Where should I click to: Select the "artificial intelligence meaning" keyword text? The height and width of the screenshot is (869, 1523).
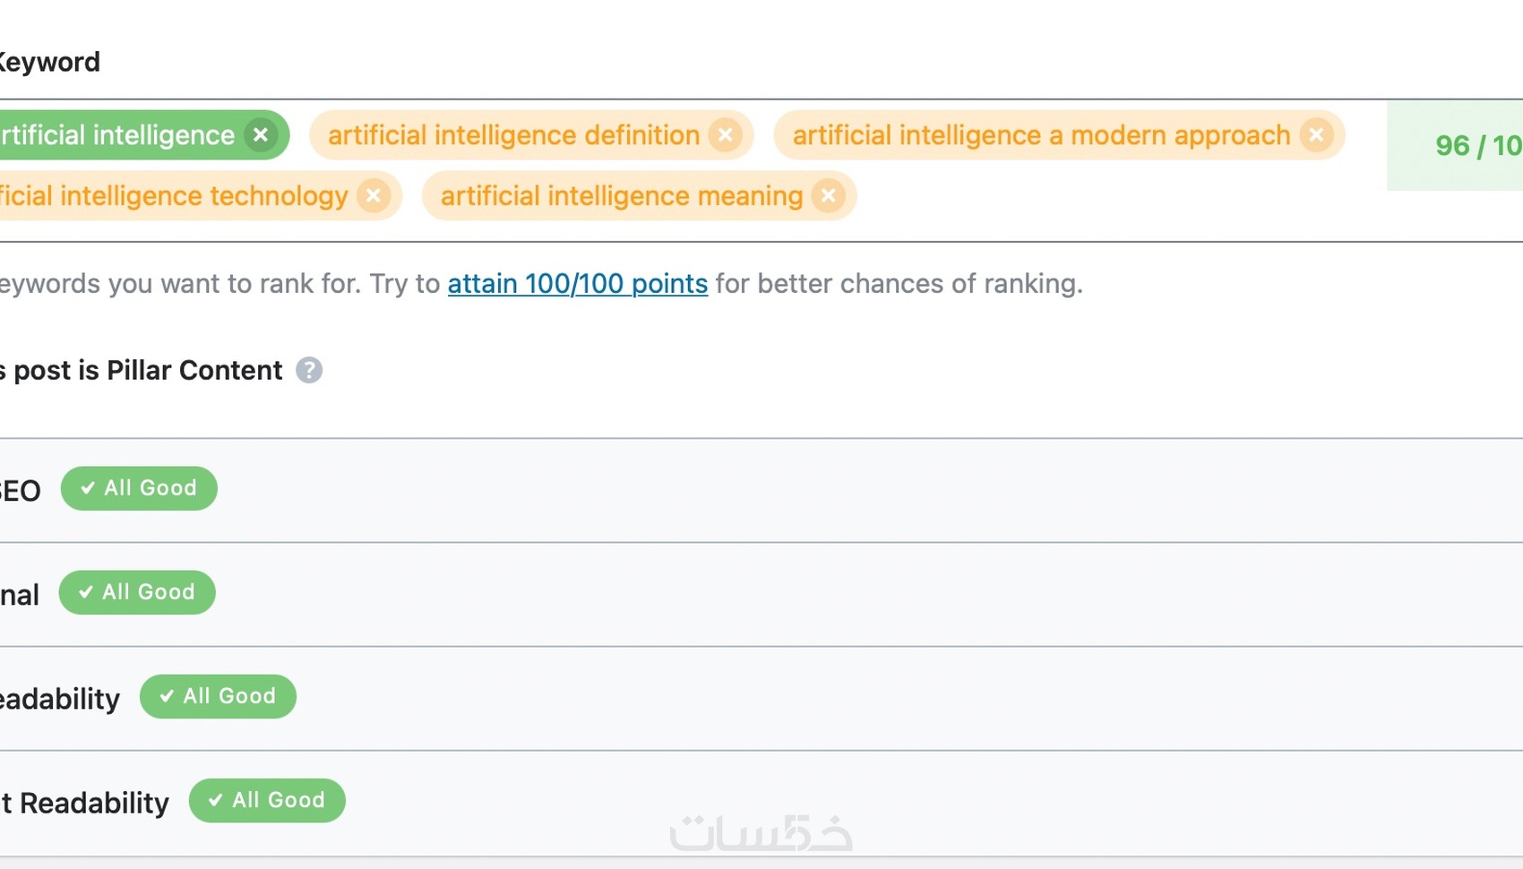point(621,195)
